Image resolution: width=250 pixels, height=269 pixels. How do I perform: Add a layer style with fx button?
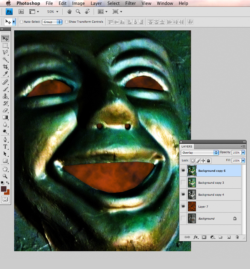(196, 237)
